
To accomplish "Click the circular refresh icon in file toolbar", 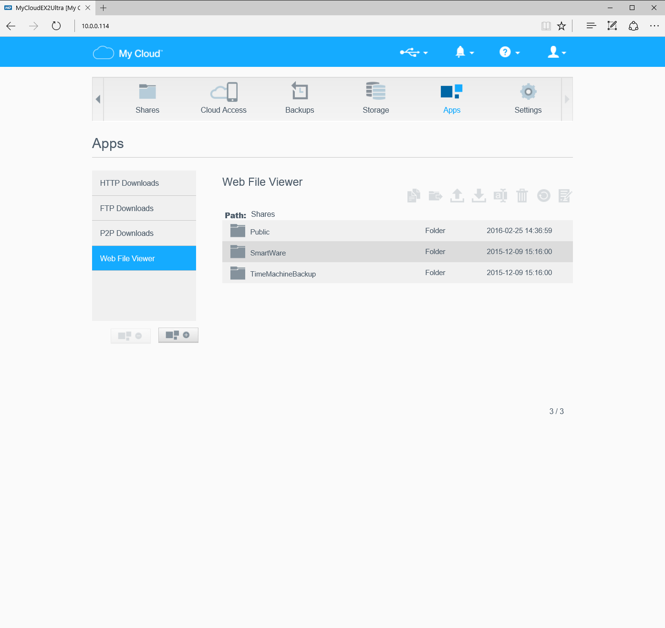I will click(x=543, y=195).
